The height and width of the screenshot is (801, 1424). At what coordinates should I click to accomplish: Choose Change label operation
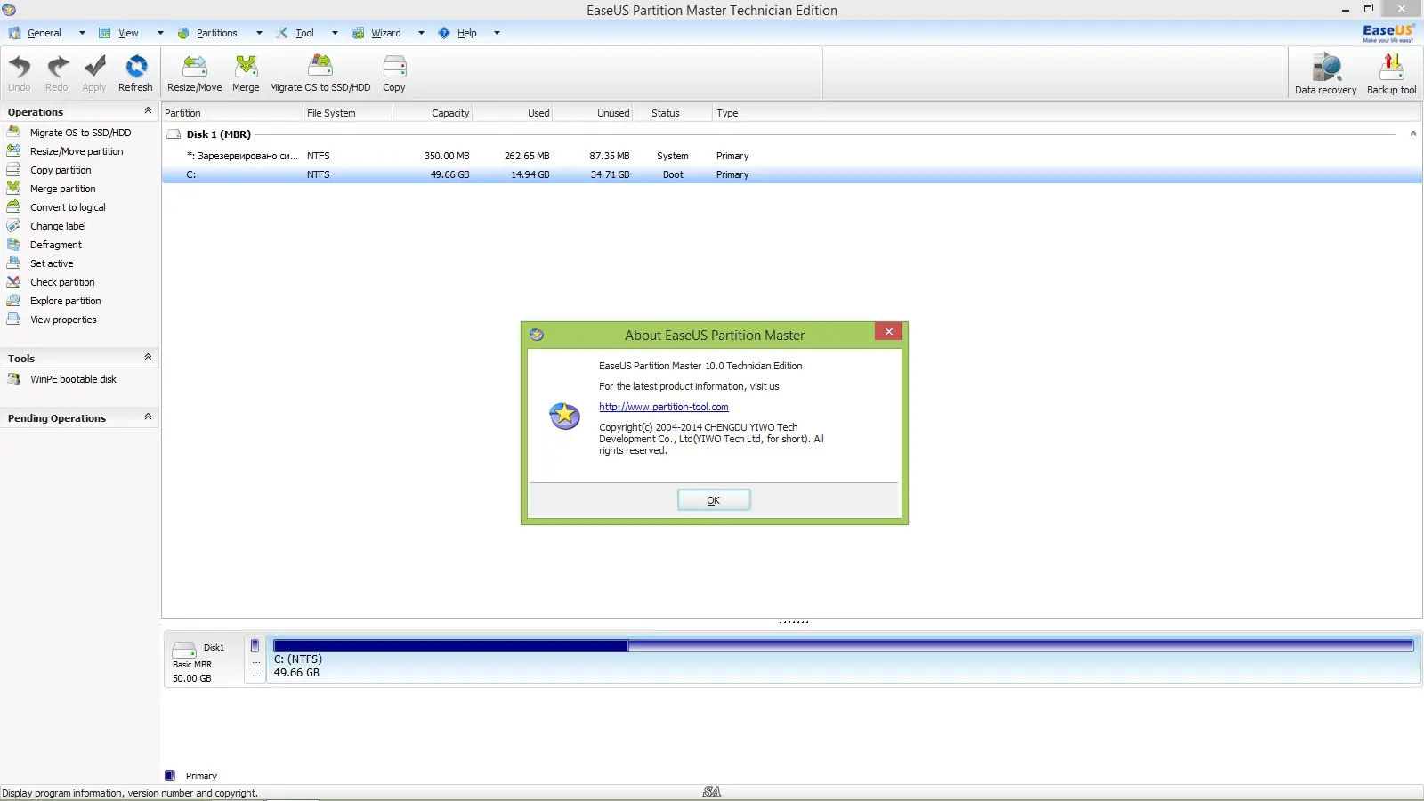(58, 226)
